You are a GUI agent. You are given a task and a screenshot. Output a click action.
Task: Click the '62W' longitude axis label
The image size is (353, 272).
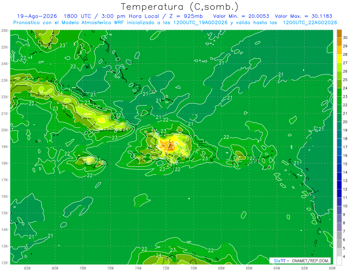click(304, 268)
